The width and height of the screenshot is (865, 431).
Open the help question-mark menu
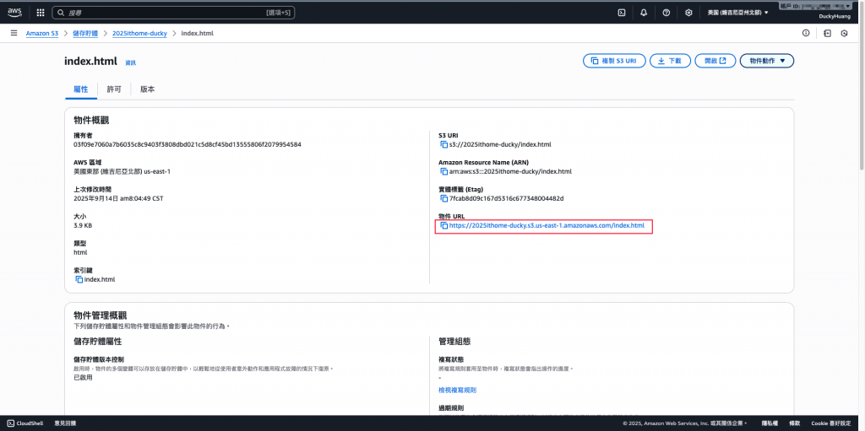pos(666,13)
